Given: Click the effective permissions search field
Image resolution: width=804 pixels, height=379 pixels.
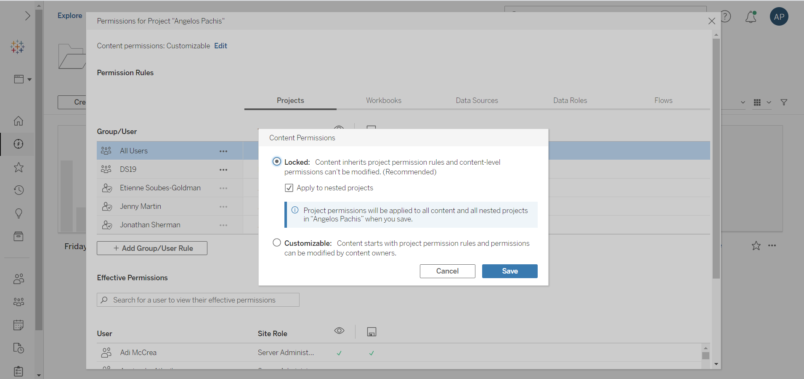Looking at the screenshot, I should click(198, 300).
